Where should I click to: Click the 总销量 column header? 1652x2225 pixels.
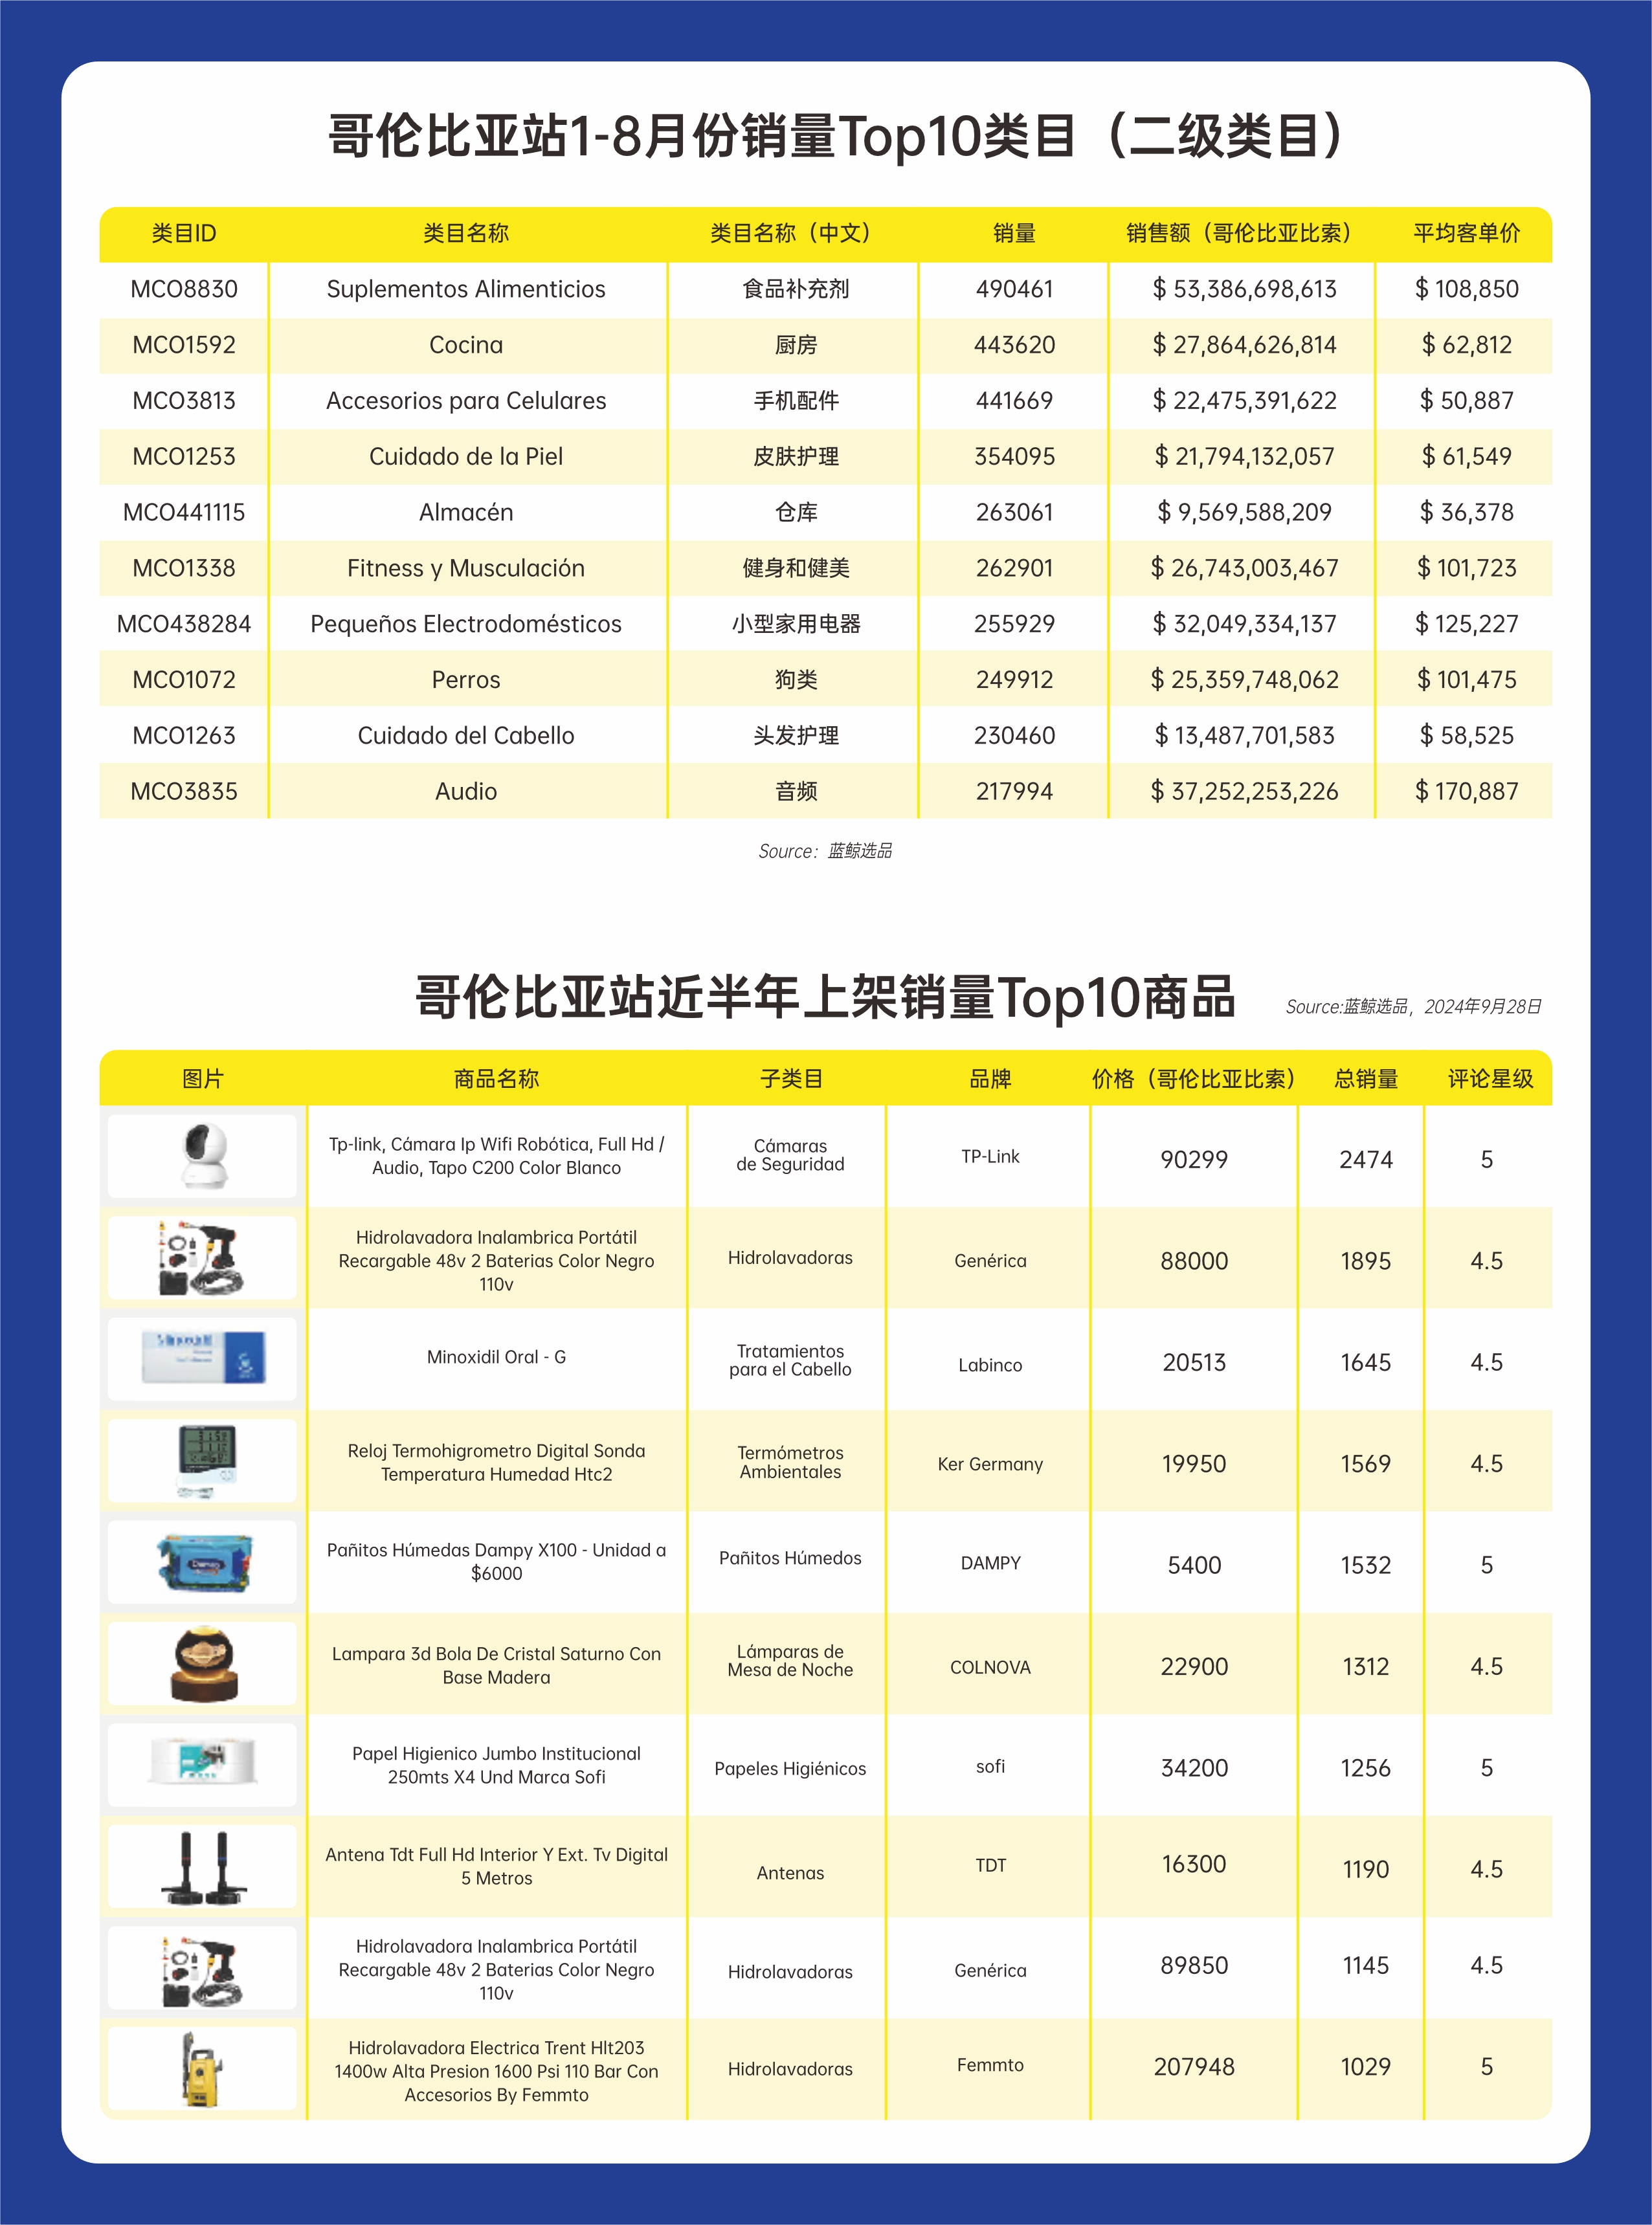1366,1079
